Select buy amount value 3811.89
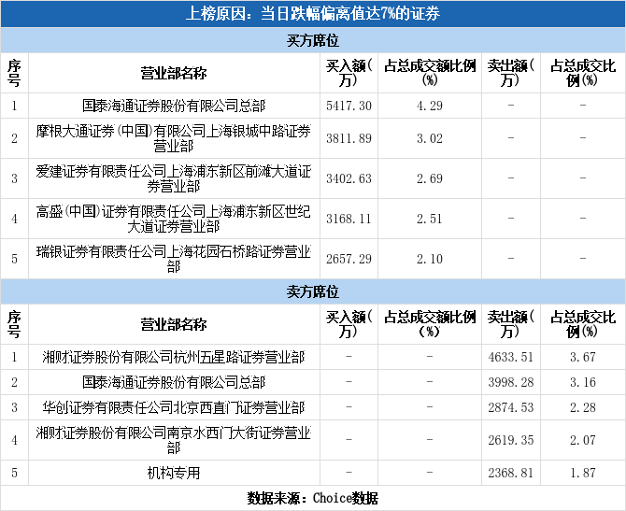The image size is (626, 511). 349,138
